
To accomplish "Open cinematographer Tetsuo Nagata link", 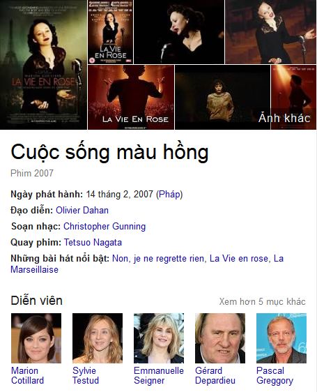I will tap(93, 242).
